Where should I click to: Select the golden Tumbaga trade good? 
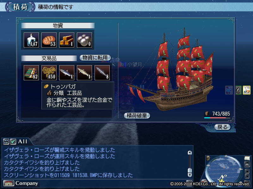tap(49, 73)
